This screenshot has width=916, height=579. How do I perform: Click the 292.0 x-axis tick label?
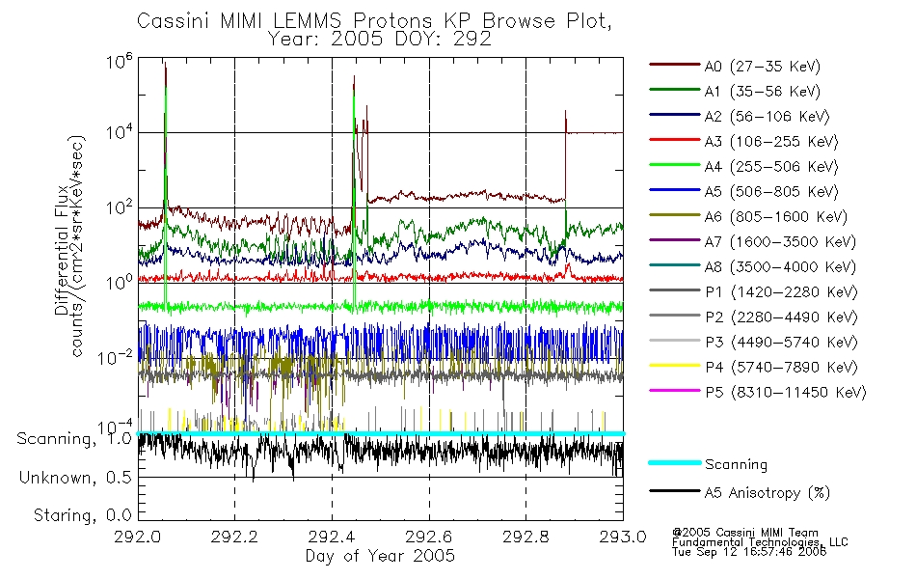pyautogui.click(x=138, y=537)
